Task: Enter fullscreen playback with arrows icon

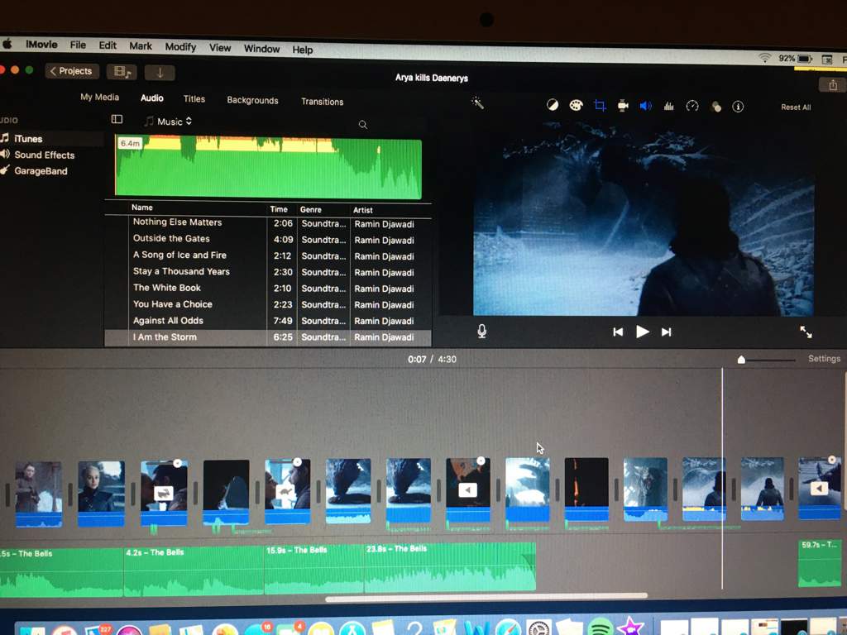Action: pyautogui.click(x=806, y=332)
